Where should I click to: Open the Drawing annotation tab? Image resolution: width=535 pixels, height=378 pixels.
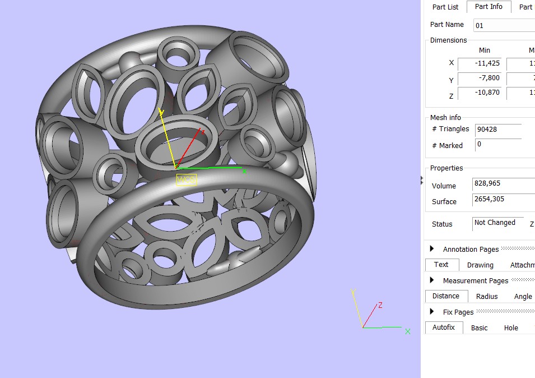click(x=480, y=265)
